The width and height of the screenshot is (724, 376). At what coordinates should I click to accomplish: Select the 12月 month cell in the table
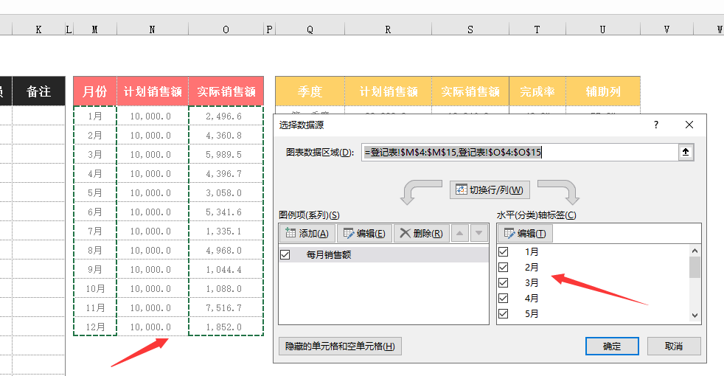pyautogui.click(x=94, y=327)
